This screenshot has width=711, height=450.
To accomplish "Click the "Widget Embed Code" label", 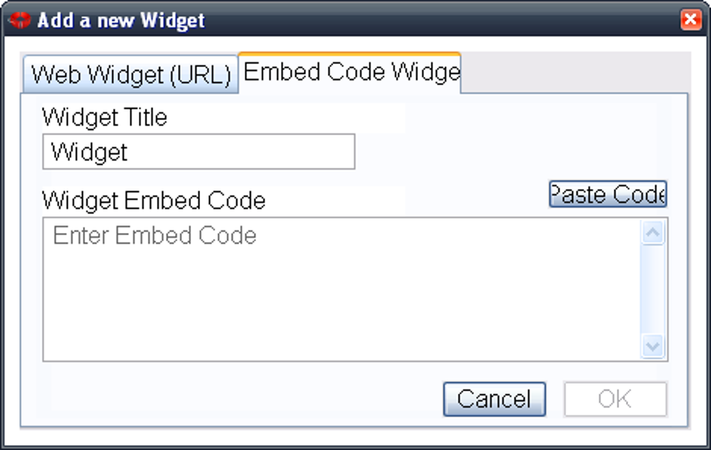I will click(153, 201).
